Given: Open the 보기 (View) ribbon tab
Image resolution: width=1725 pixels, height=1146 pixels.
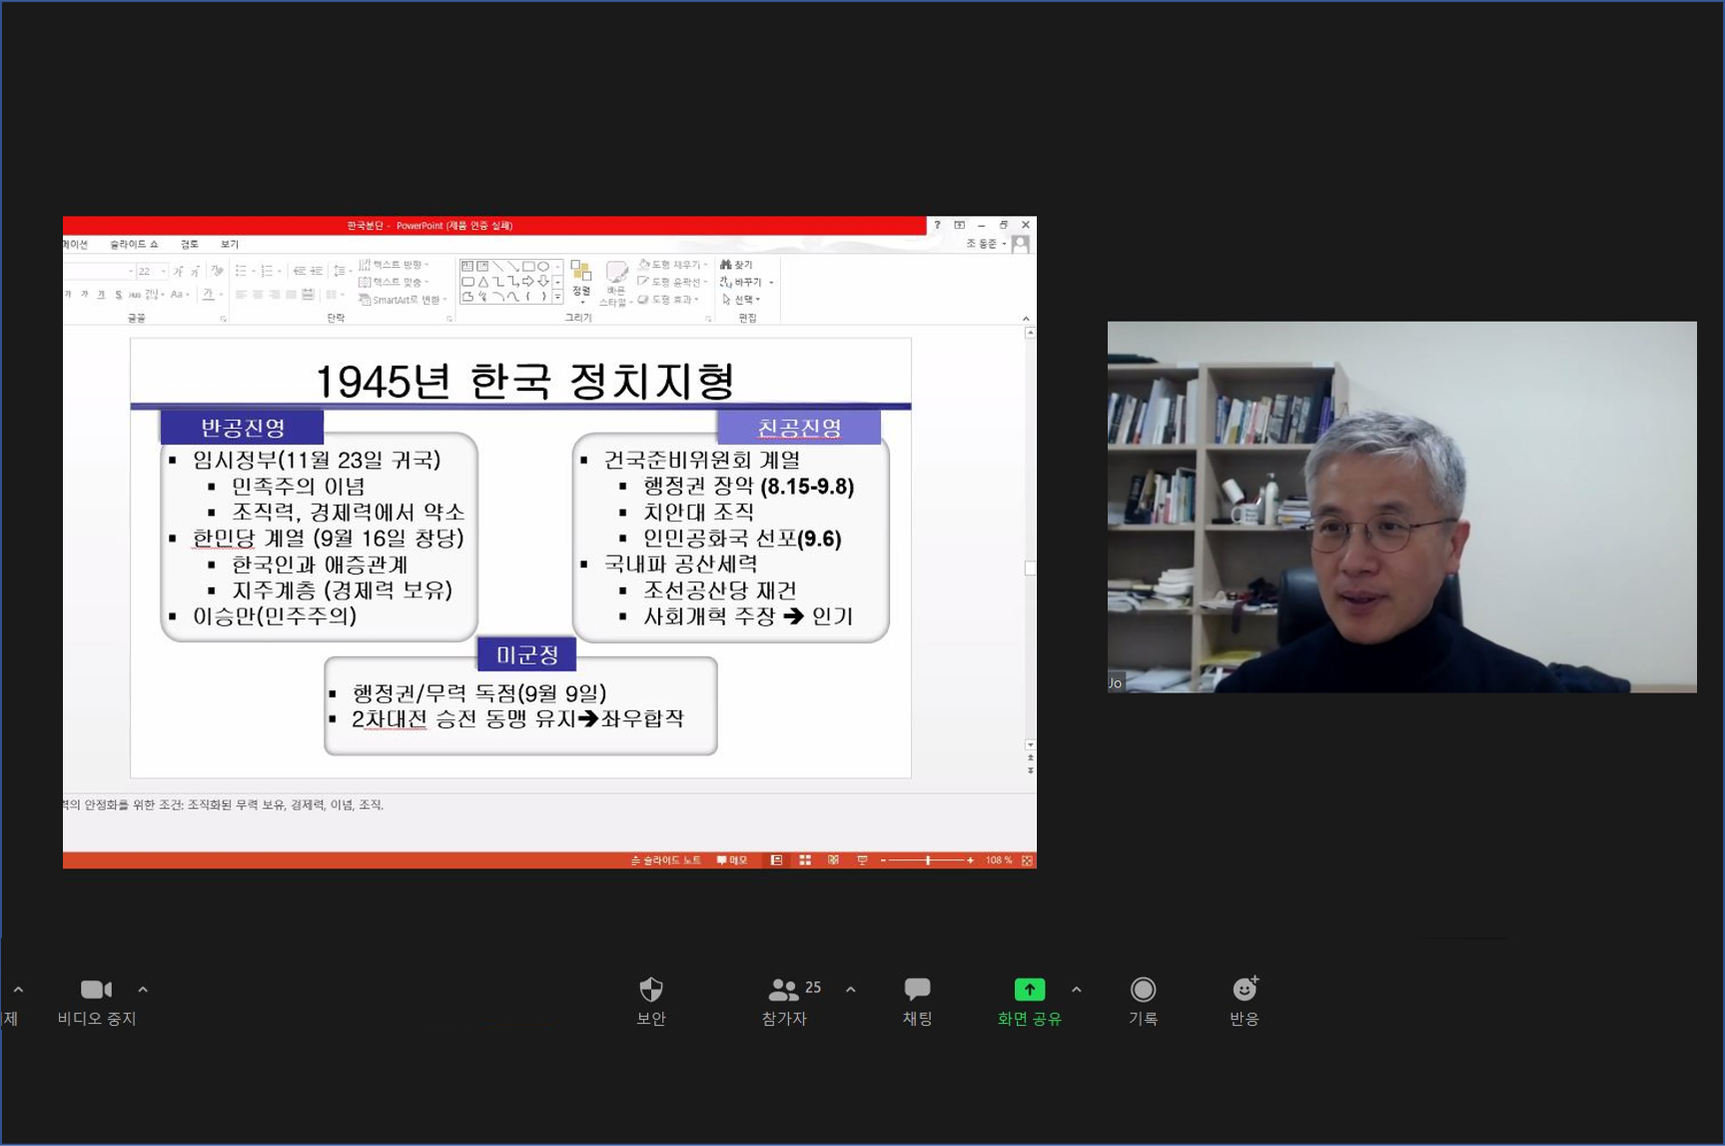Looking at the screenshot, I should point(230,244).
